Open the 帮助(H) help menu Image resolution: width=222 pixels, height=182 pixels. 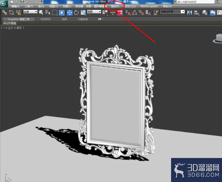pyautogui.click(x=167, y=6)
